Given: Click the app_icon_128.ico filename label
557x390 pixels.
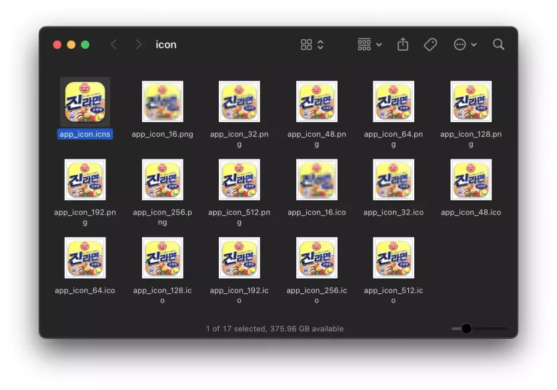Looking at the screenshot, I should point(162,295).
